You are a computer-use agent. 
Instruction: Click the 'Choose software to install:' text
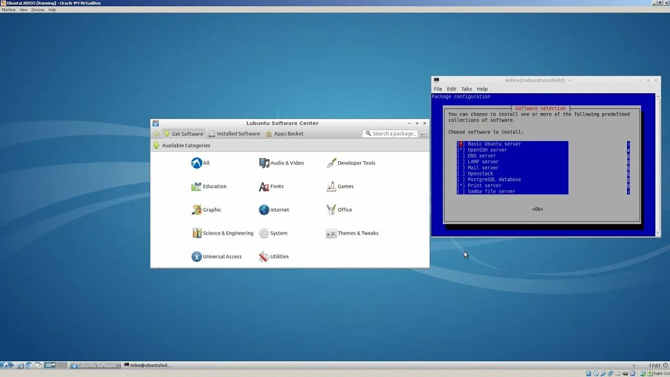(486, 132)
